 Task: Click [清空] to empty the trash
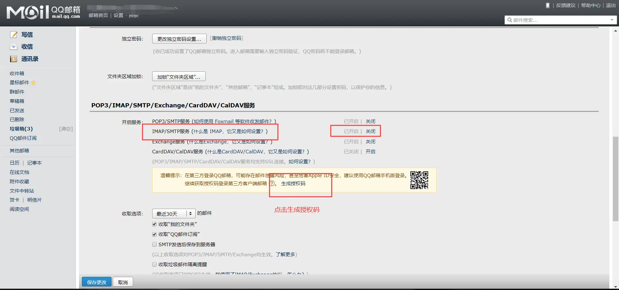pos(66,129)
